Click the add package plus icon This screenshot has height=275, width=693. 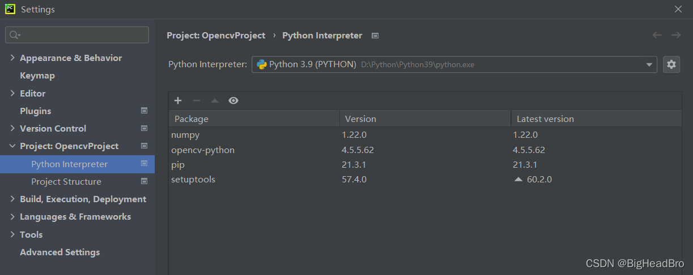[178, 101]
